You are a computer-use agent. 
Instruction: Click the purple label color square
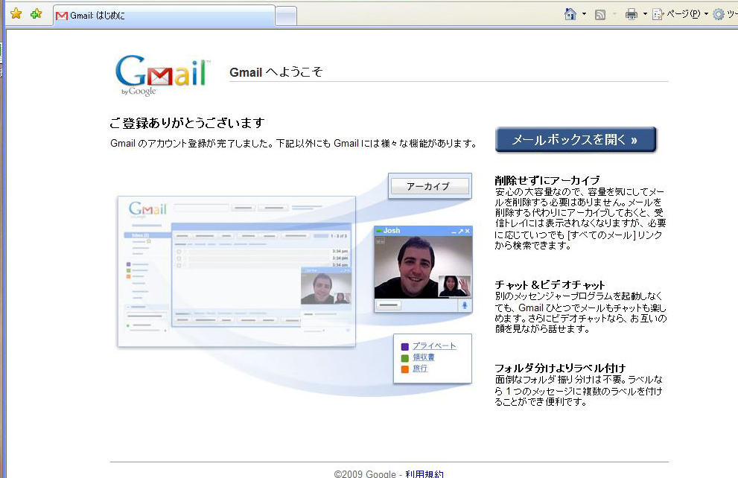(405, 347)
